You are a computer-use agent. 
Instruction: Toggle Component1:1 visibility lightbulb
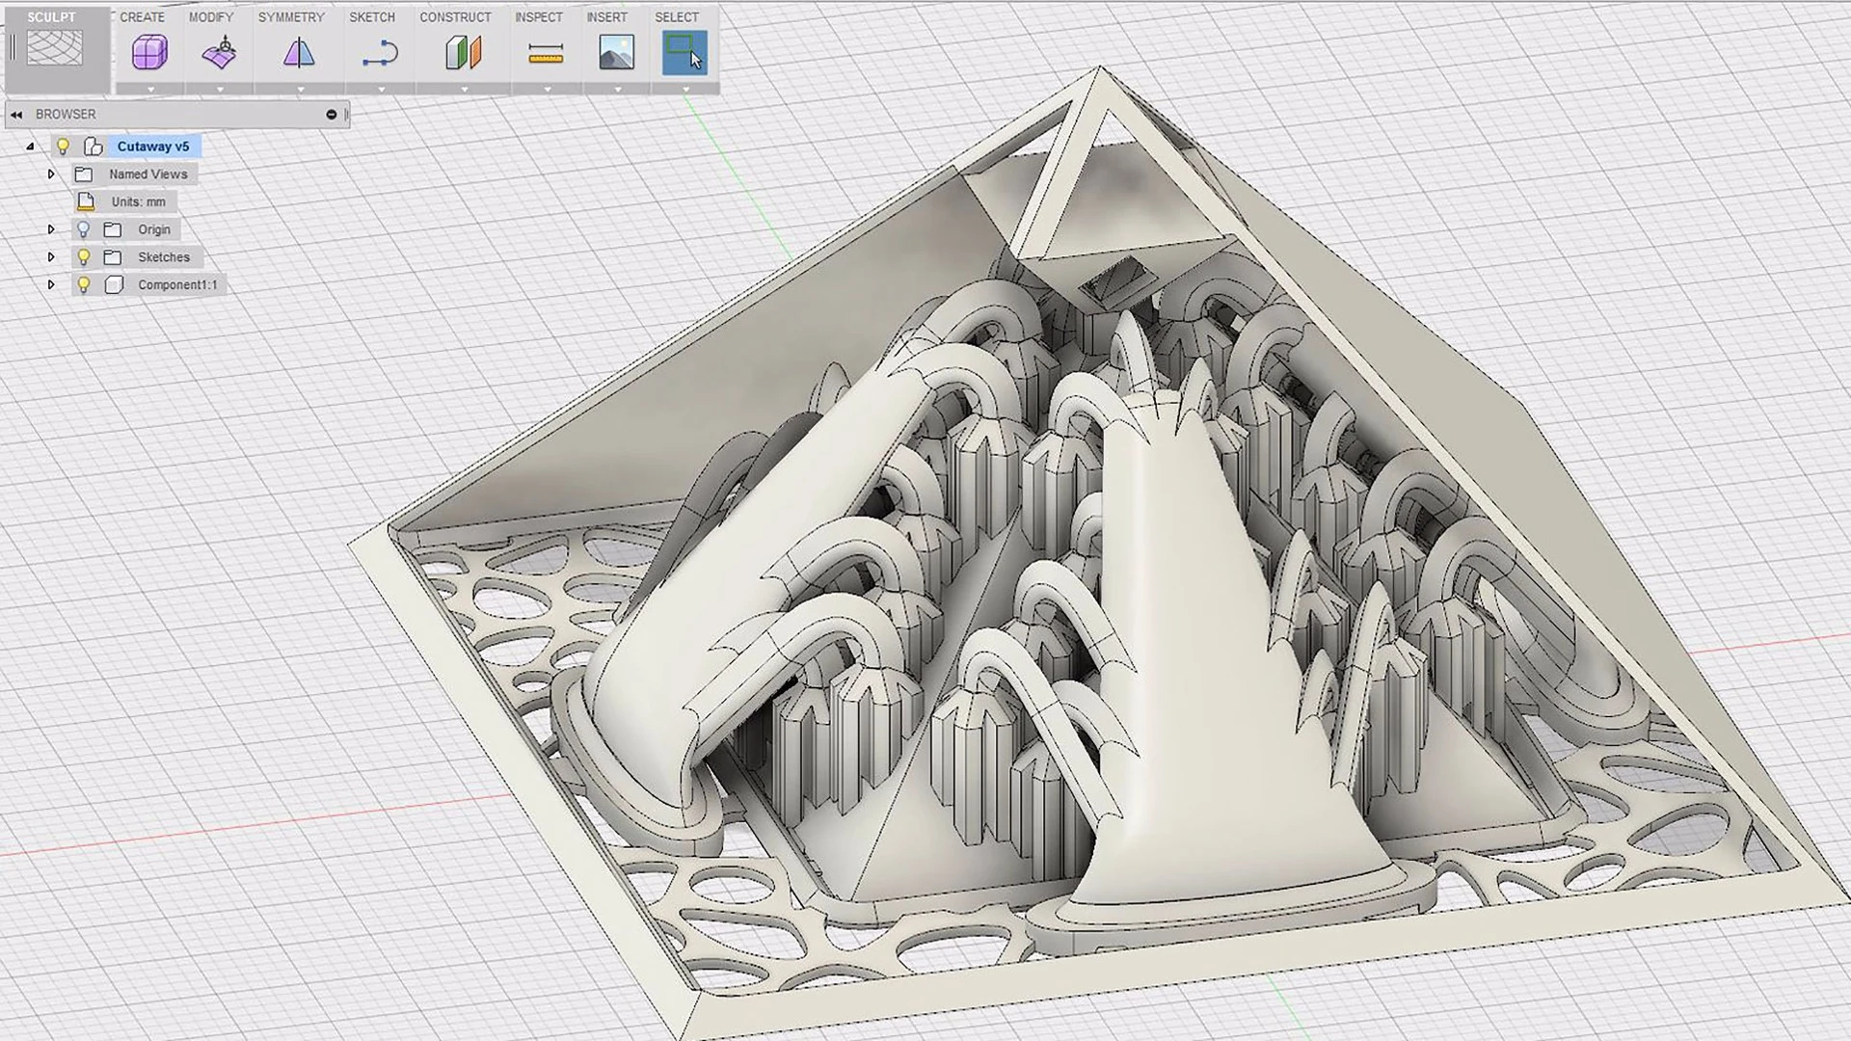[84, 284]
